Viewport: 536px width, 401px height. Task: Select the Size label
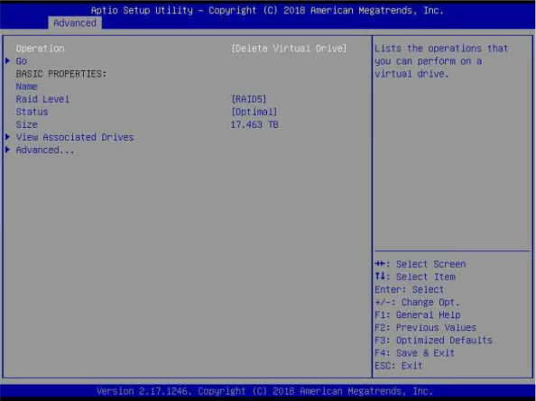tap(27, 124)
